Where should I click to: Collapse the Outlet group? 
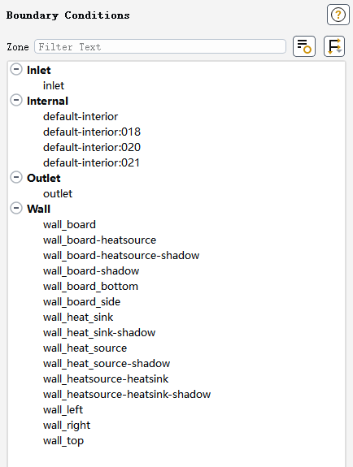coord(16,178)
